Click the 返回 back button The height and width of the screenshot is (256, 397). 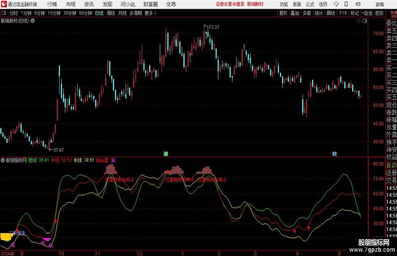coord(379,13)
